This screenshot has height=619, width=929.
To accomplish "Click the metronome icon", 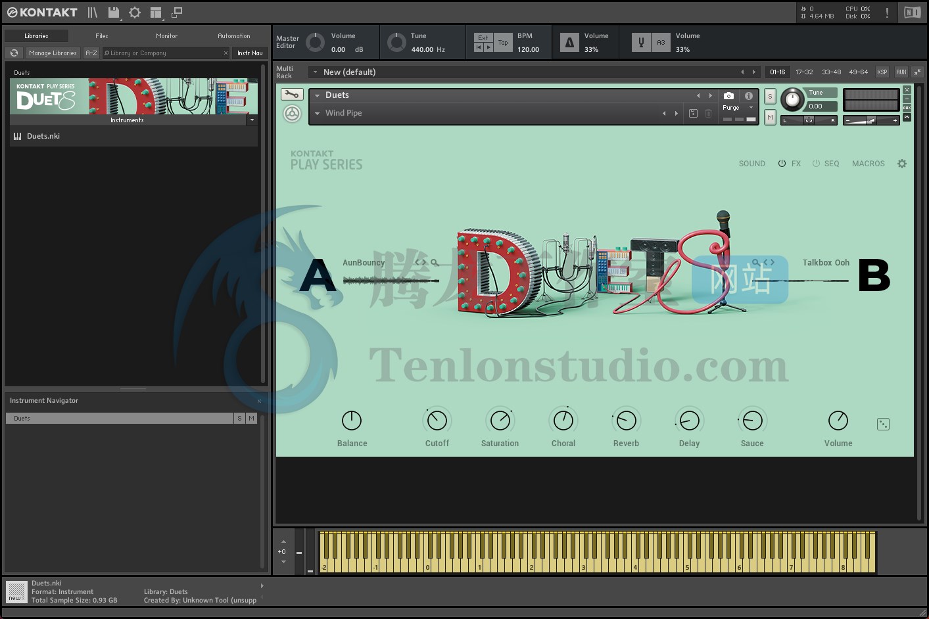I will (x=569, y=43).
